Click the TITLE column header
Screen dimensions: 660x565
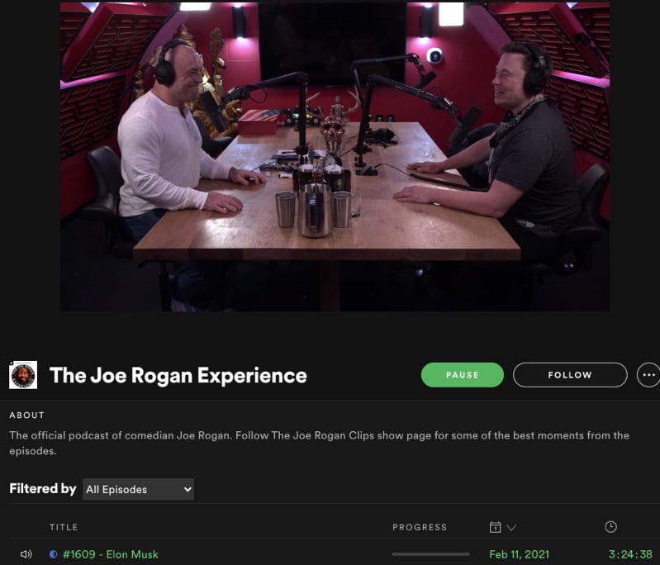point(64,527)
